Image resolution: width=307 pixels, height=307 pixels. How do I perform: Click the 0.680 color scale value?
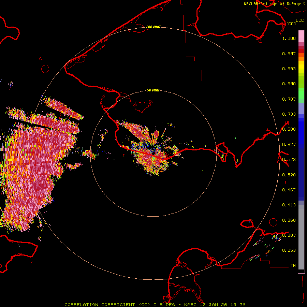289,129
